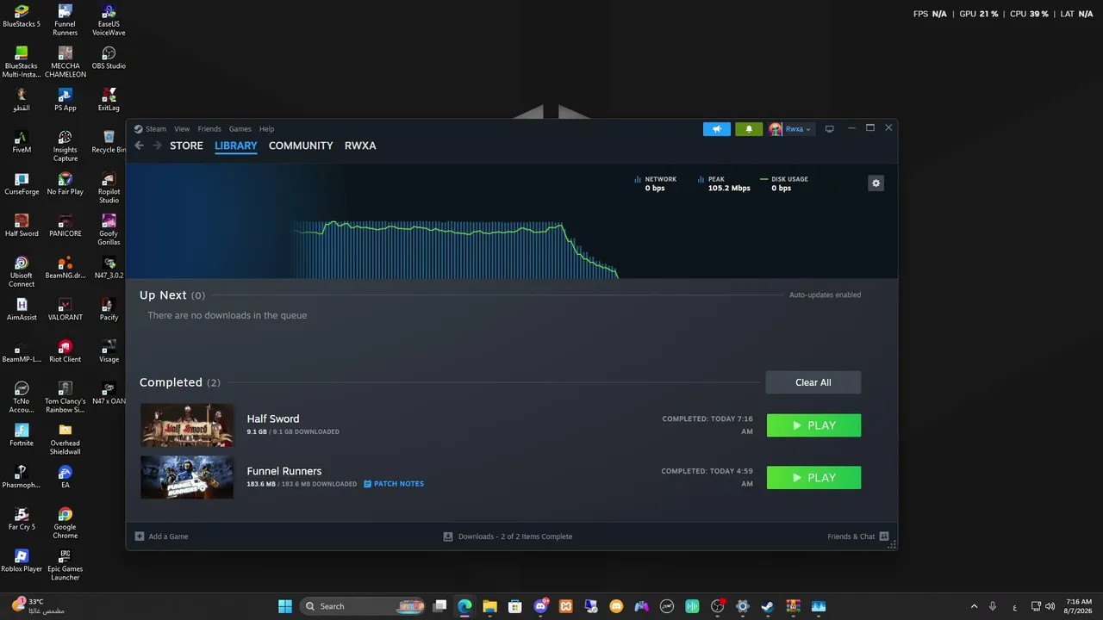Screen dimensions: 1103x620
Task: Select the Ubisoft Connect desktop icon
Action: click(22, 272)
